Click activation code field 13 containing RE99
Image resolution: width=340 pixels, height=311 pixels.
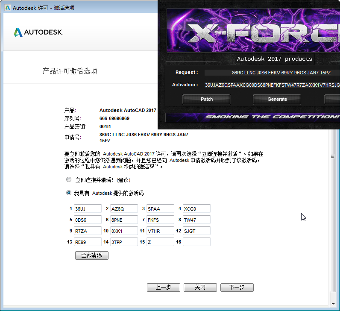coord(88,242)
